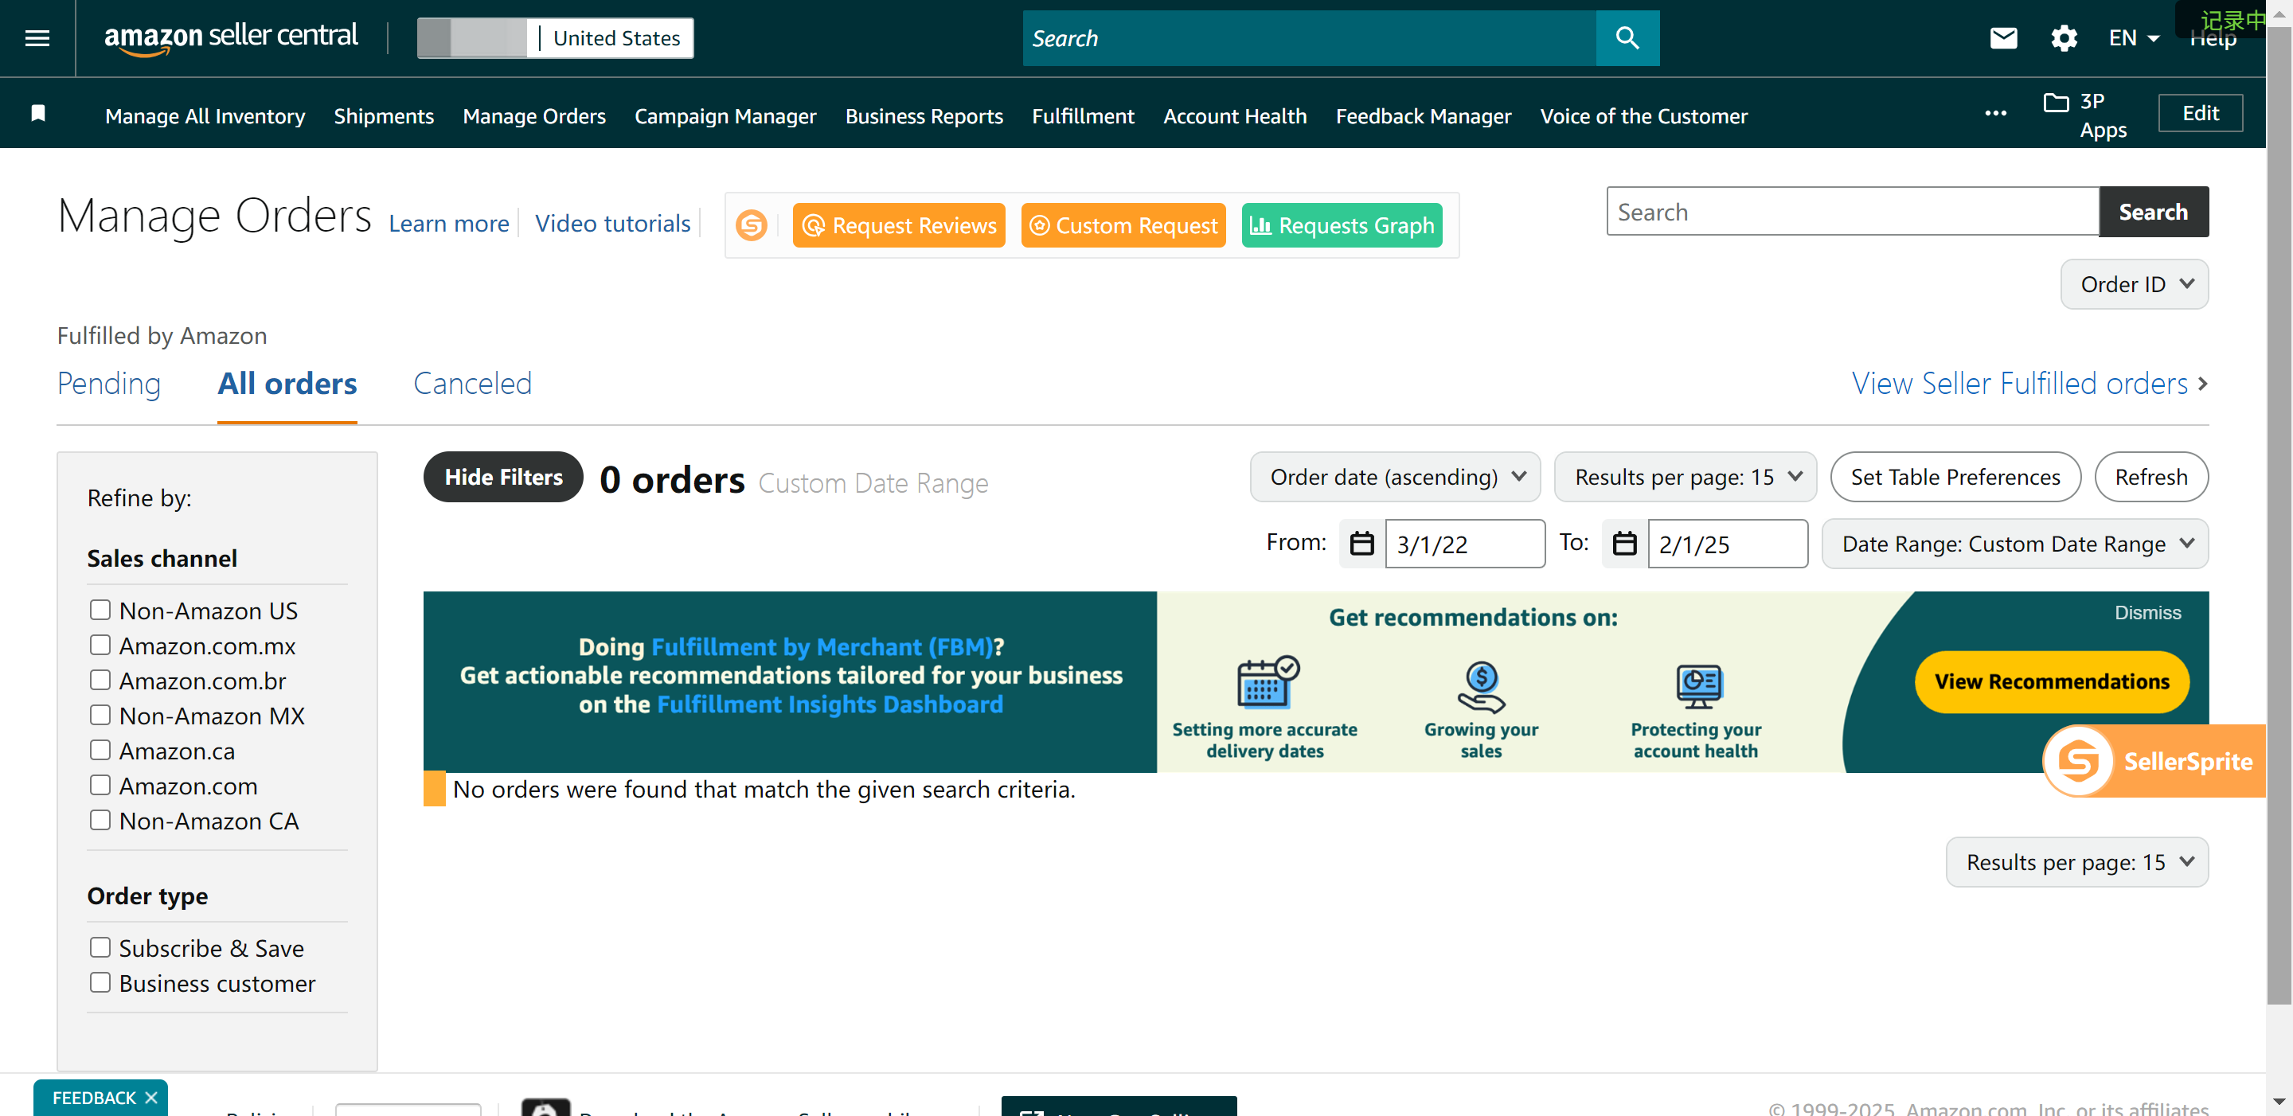Open Order date (ascending) sort dropdown
This screenshot has height=1116, width=2293.
click(1395, 477)
